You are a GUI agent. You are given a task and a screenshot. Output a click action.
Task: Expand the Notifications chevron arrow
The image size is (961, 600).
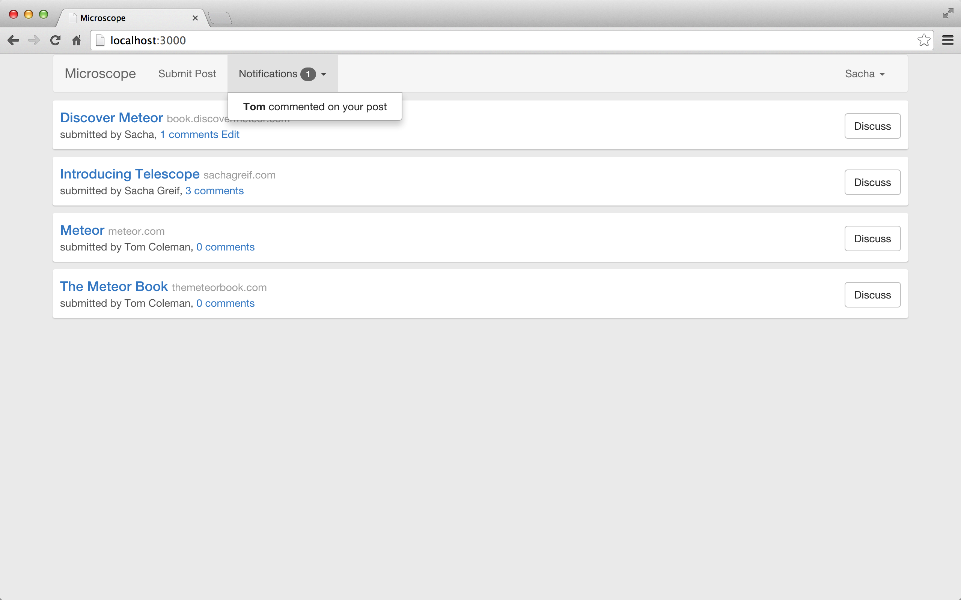pos(324,74)
